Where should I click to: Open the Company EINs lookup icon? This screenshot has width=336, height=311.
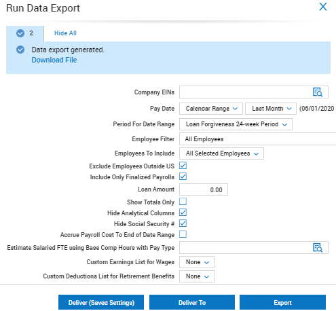[318, 92]
